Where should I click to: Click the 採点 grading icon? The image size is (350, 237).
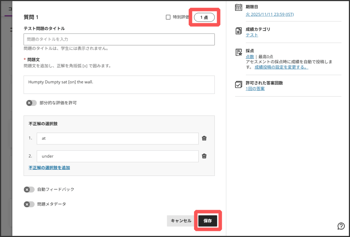click(239, 52)
